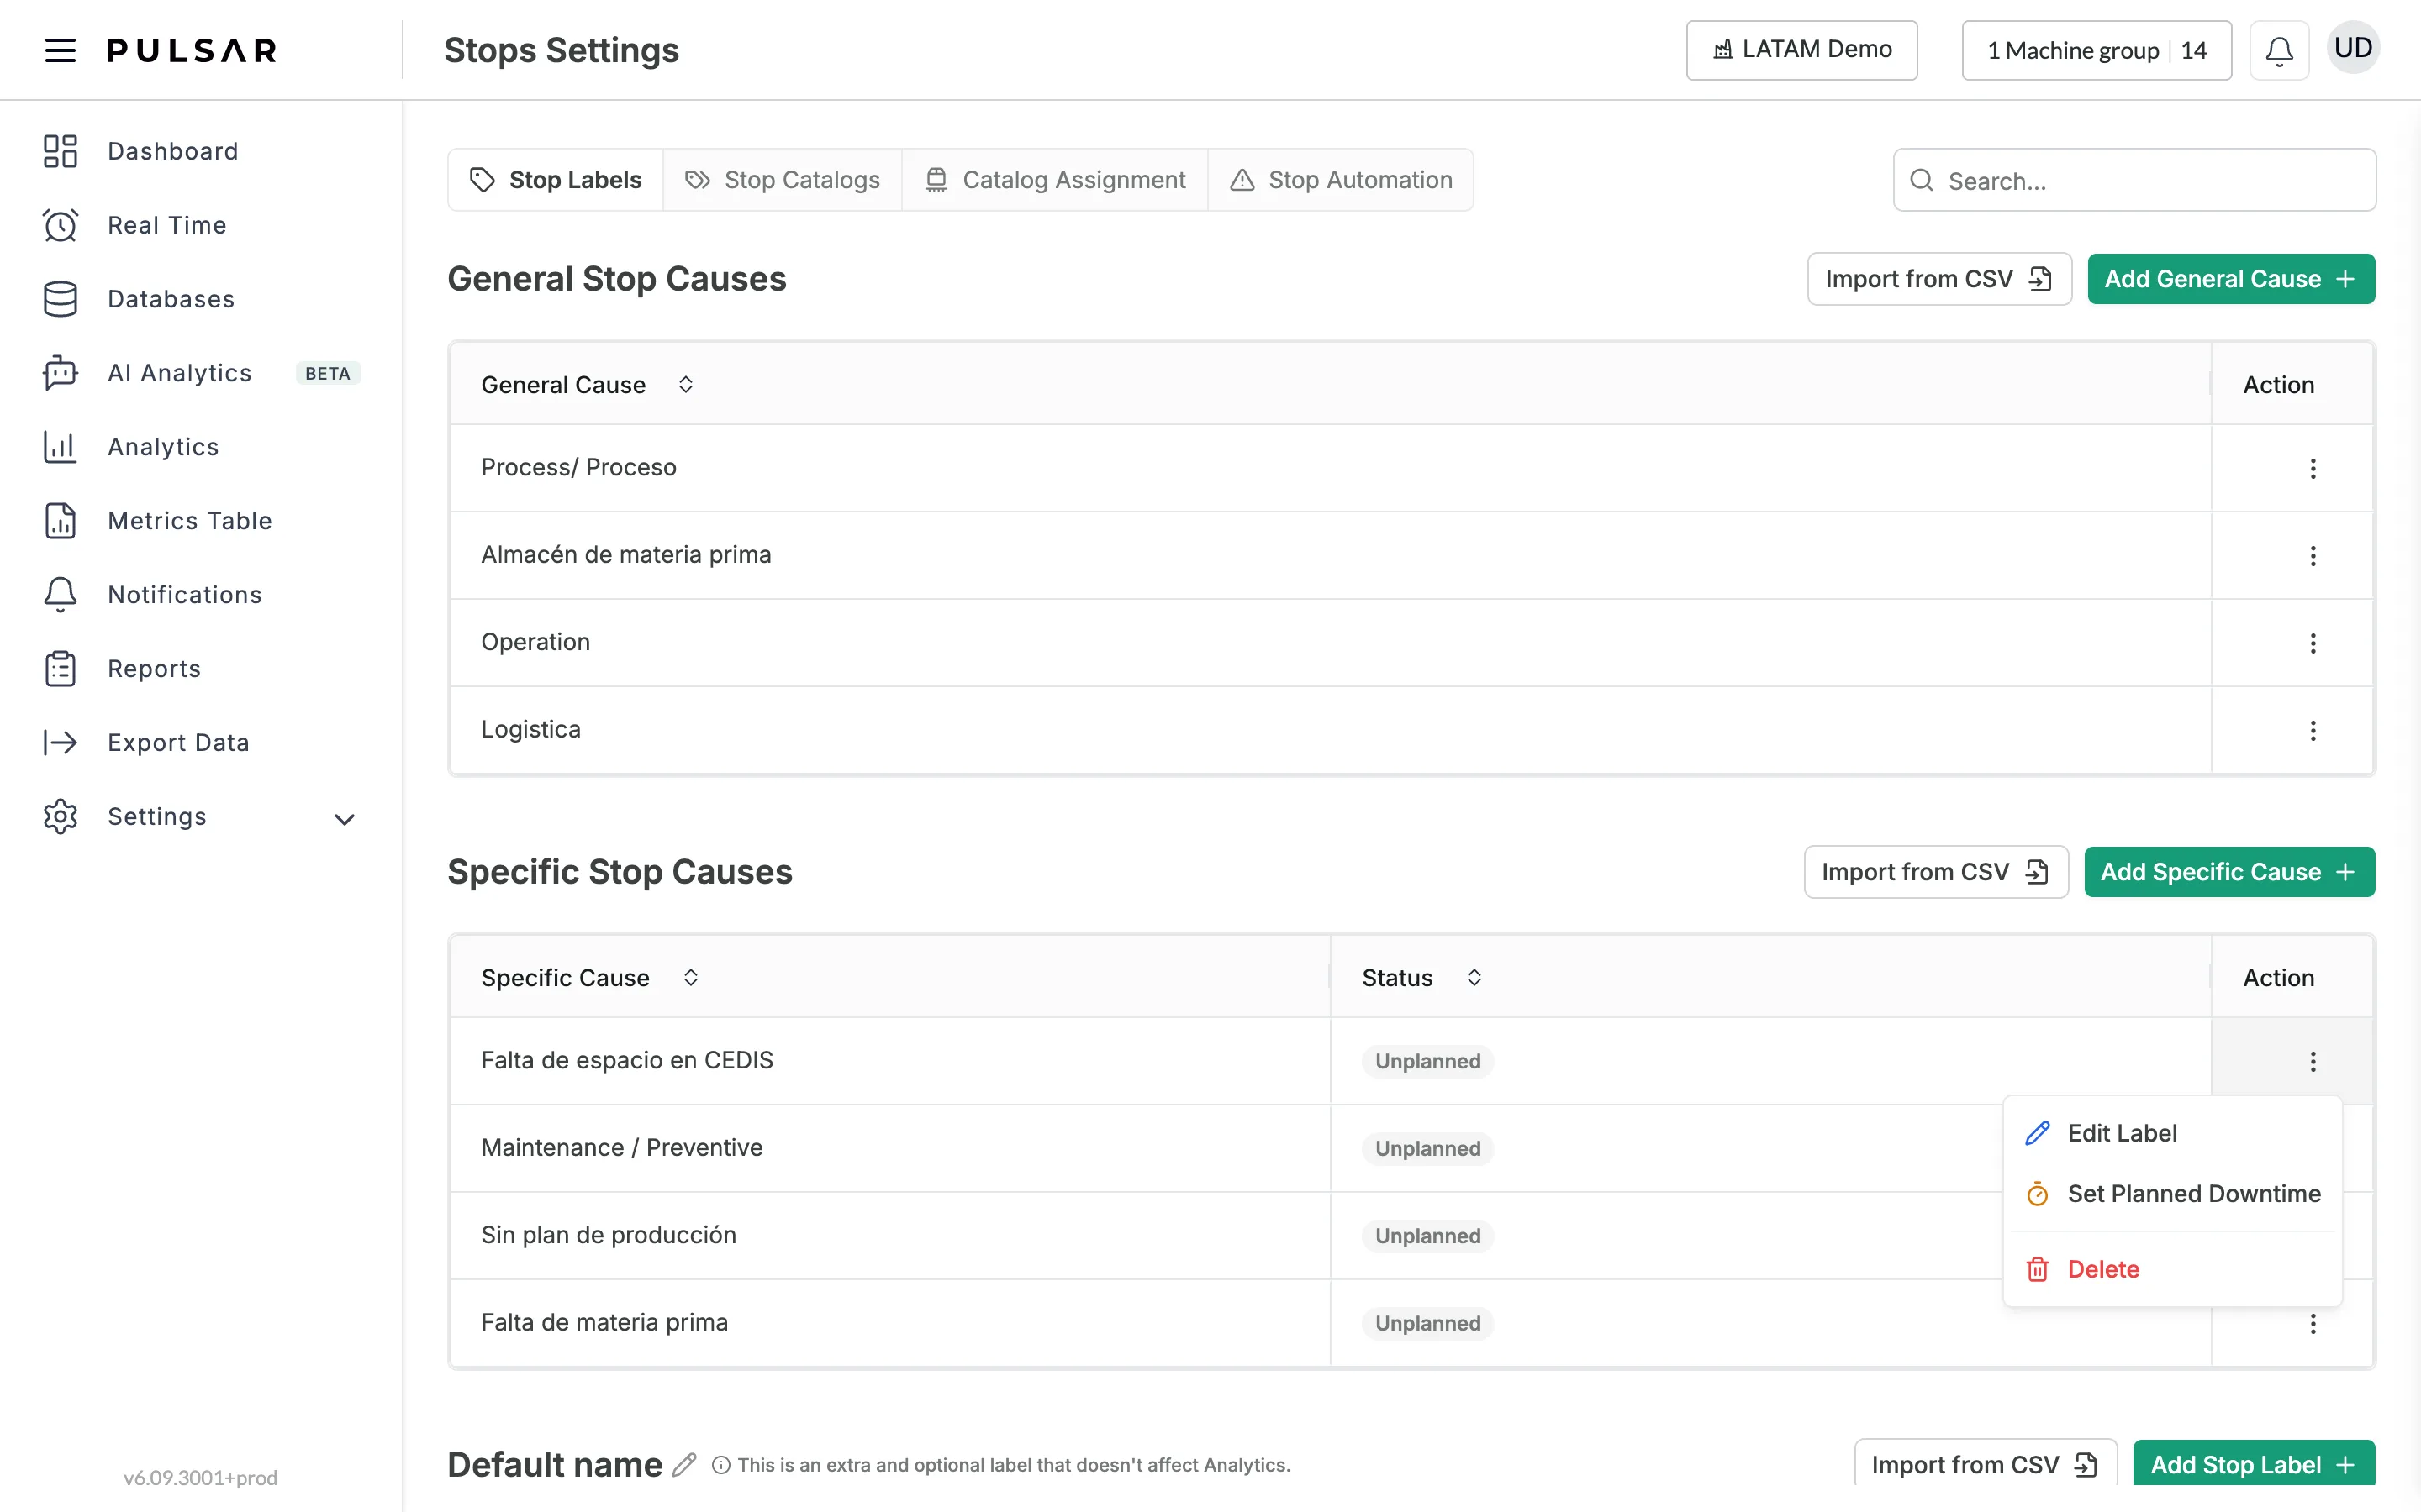The height and width of the screenshot is (1512, 2421).
Task: Click the info icon beside Default name
Action: 720,1465
